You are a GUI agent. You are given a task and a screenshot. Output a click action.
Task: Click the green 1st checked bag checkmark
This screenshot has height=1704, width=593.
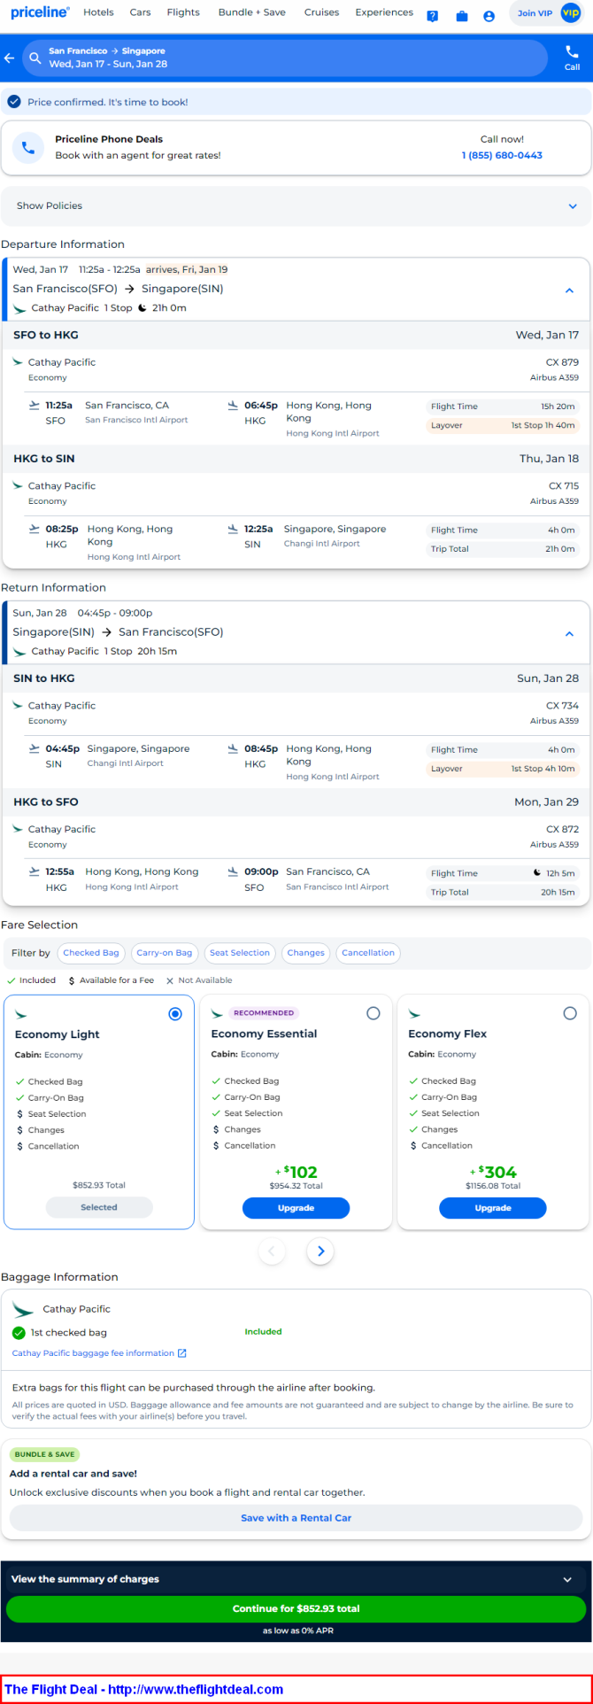(19, 1333)
